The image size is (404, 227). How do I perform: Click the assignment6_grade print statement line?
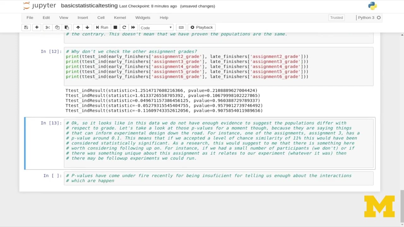(187, 77)
